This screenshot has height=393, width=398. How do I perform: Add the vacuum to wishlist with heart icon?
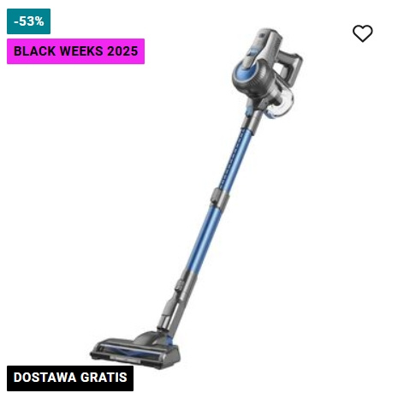[x=362, y=33]
